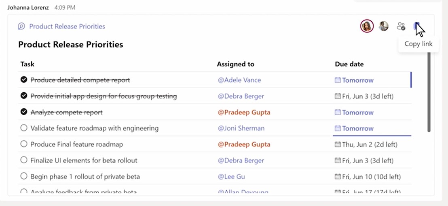
Task: Click the calendar icon for Fri, Jun 10
Action: [x=338, y=177]
